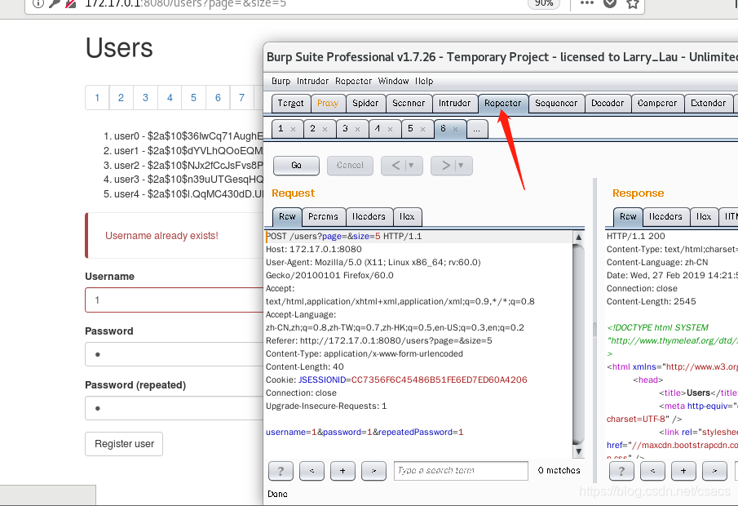Open the Intruder menu in menu bar
This screenshot has height=506, width=738.
click(312, 81)
